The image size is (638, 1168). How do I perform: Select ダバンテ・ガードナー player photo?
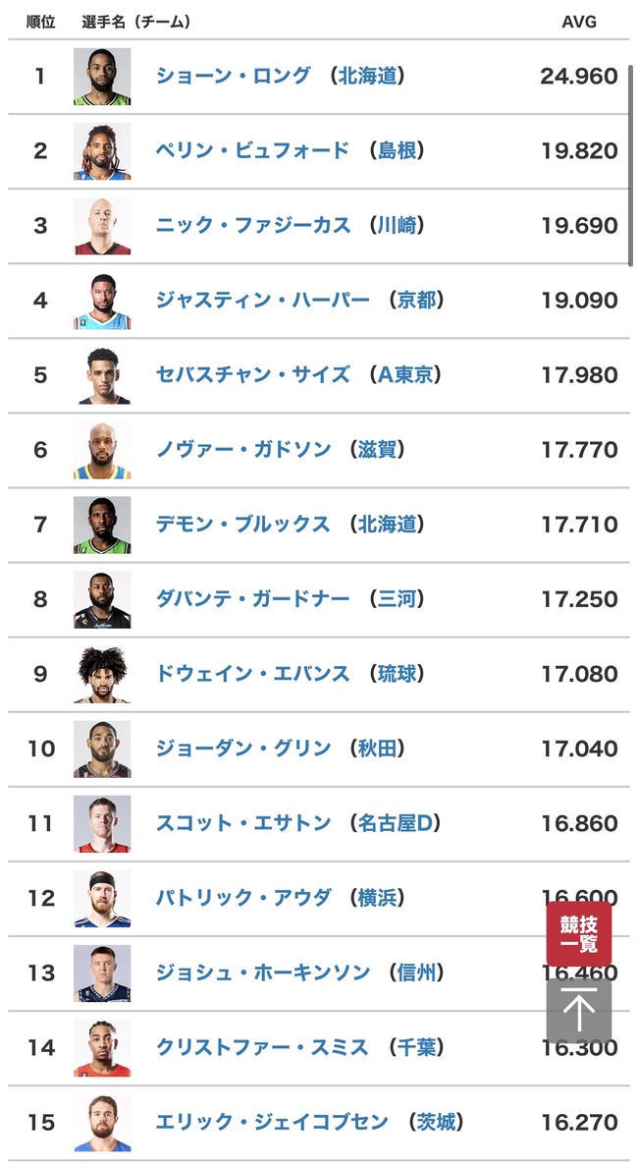click(102, 599)
